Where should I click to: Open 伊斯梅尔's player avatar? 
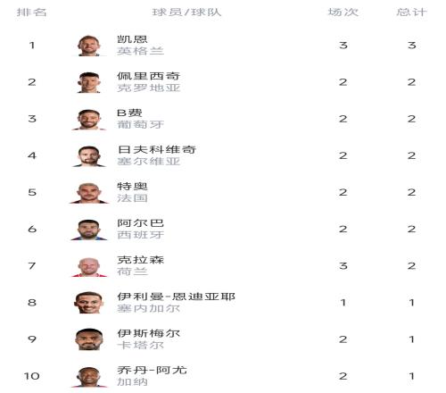[x=88, y=339]
